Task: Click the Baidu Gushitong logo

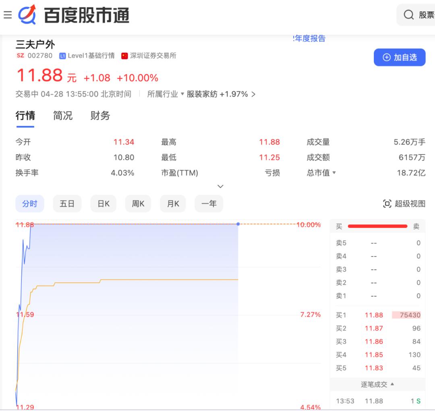Action: [70, 15]
